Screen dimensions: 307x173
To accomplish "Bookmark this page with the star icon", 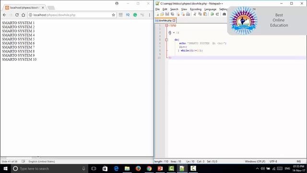I will tap(113, 15).
